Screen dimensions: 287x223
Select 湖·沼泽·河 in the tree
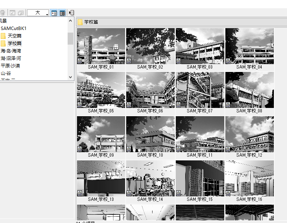[11, 58]
